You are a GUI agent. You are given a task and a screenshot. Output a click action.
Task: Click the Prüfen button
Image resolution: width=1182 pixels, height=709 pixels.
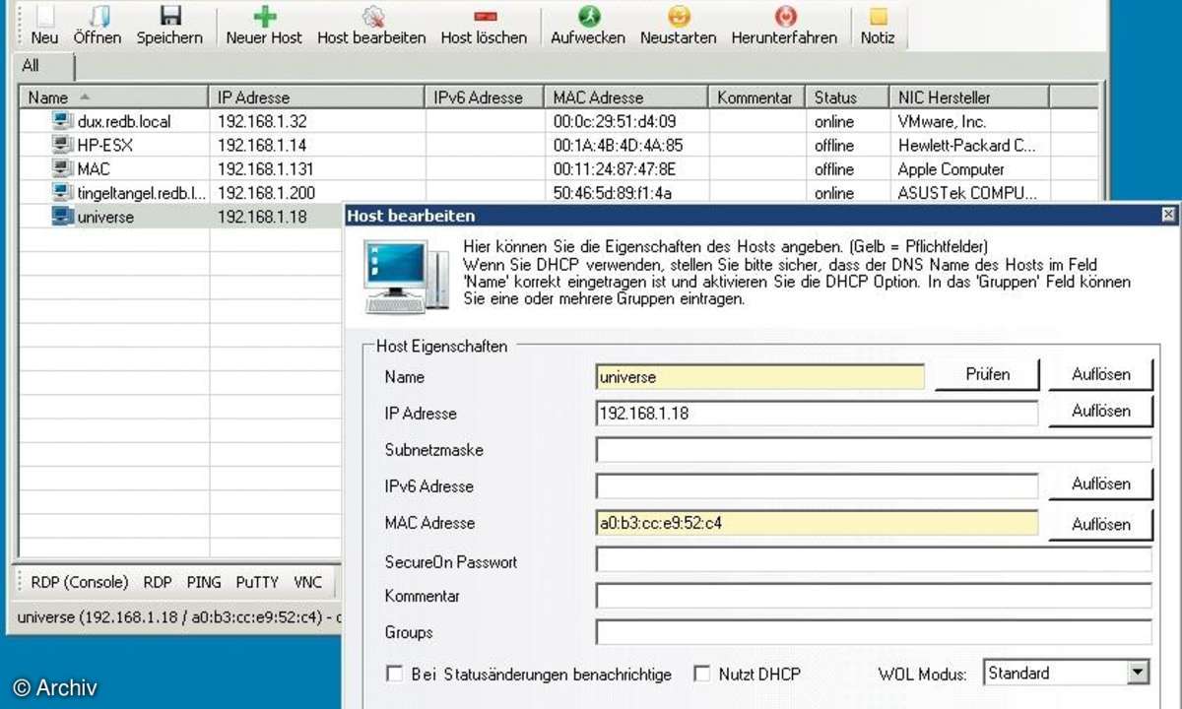(987, 374)
